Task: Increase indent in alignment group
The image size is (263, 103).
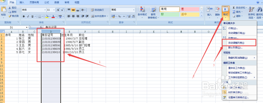Action: [x=87, y=16]
